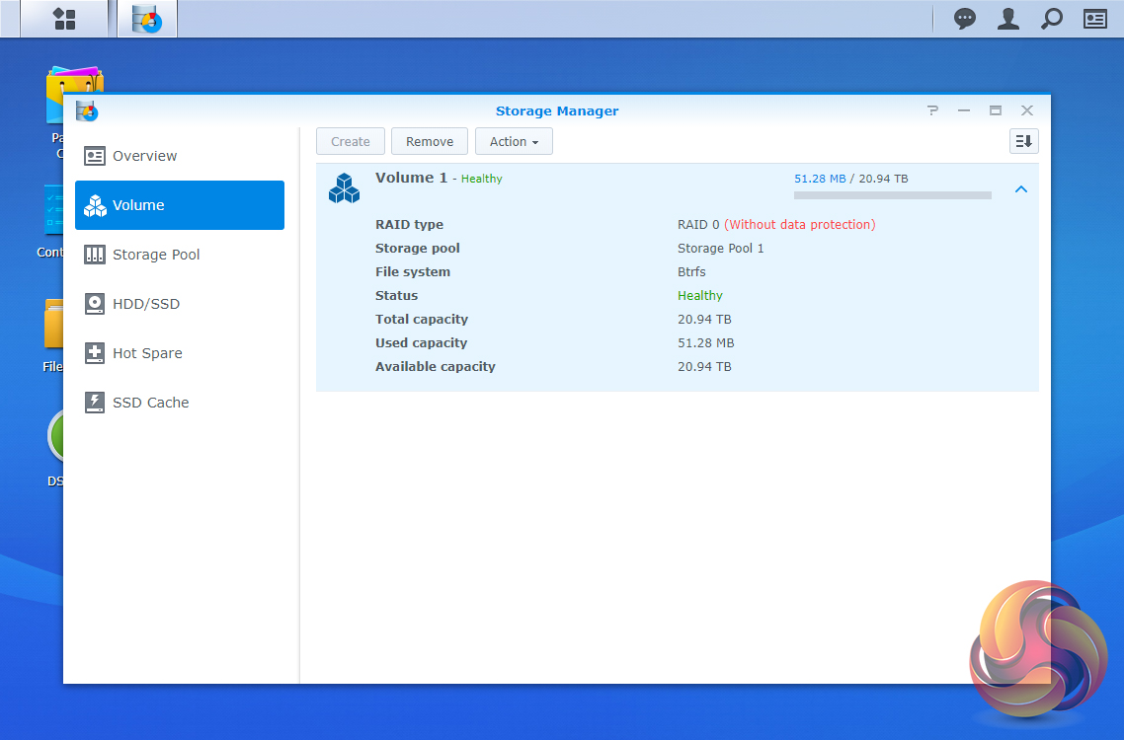Collapse Volume 1 details chevron

point(1021,188)
